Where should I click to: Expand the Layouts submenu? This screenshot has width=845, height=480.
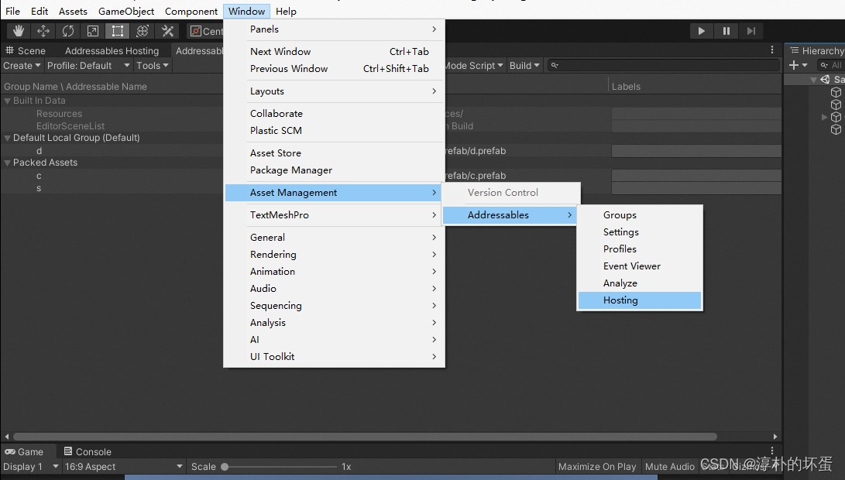pyautogui.click(x=334, y=91)
